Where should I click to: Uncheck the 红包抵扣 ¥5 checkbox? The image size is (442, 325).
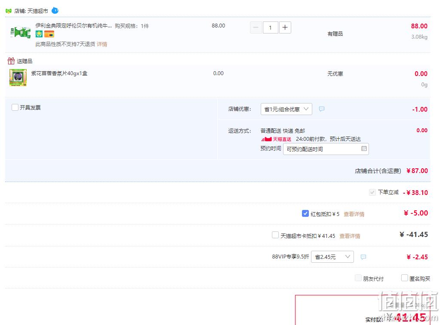305,213
